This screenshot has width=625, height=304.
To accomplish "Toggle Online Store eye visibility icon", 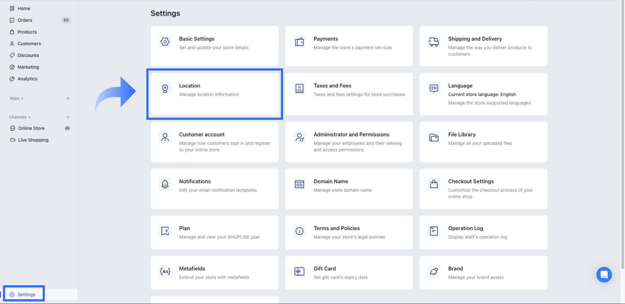I will click(67, 128).
